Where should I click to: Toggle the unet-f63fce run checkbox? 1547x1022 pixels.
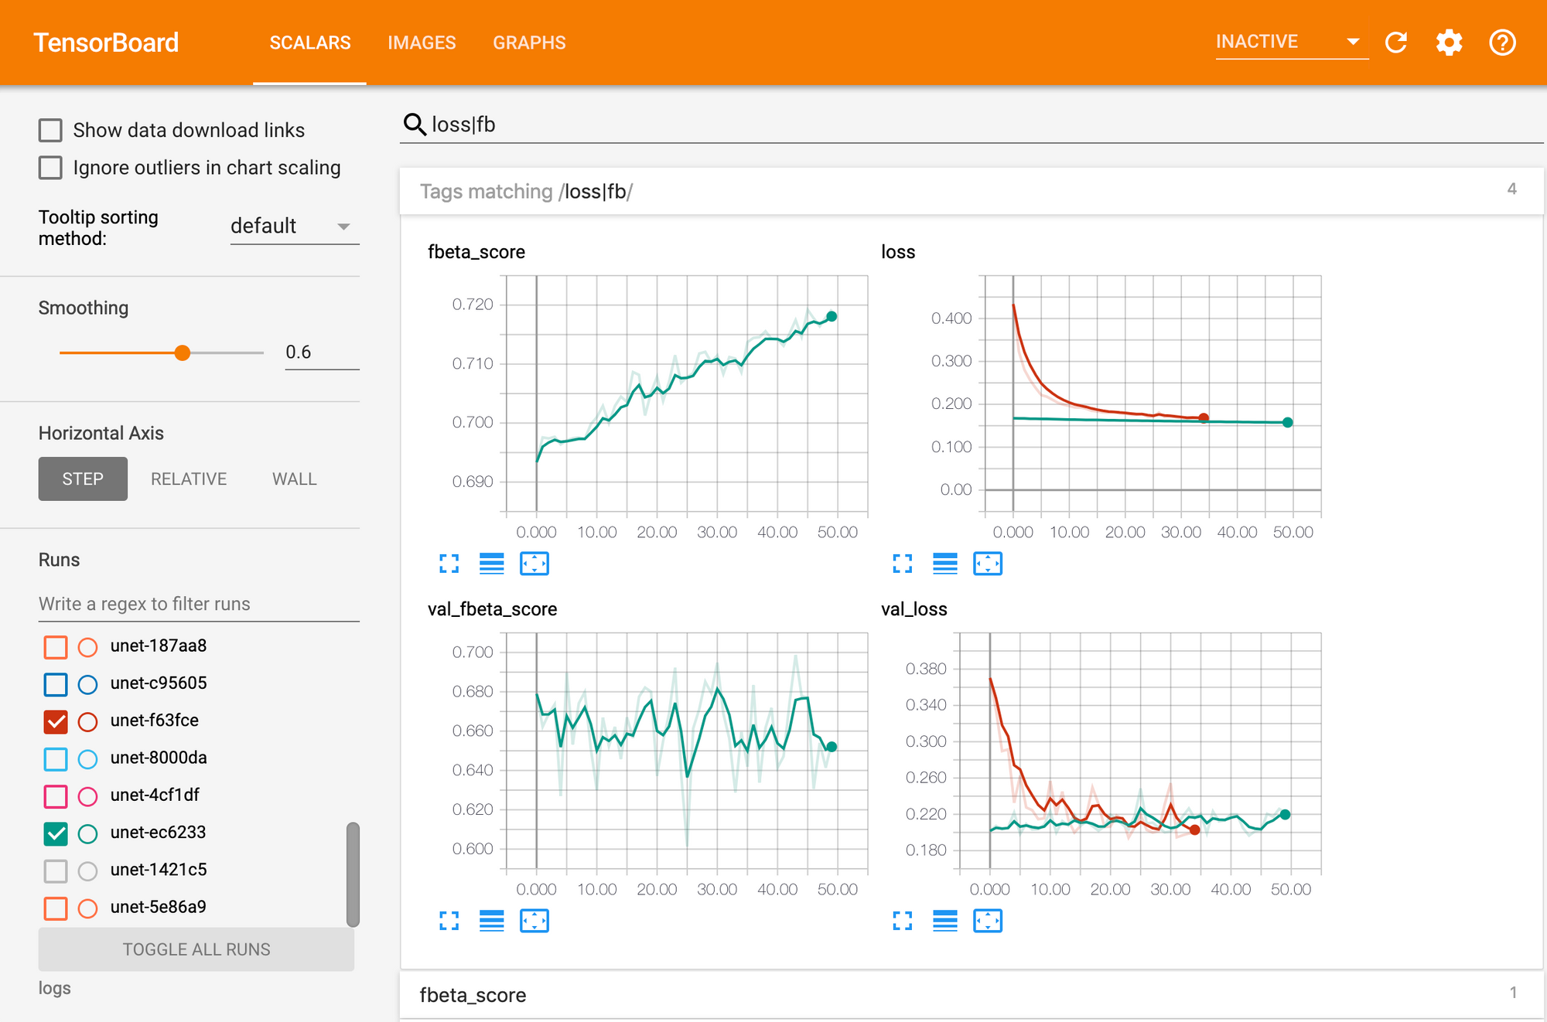click(53, 719)
